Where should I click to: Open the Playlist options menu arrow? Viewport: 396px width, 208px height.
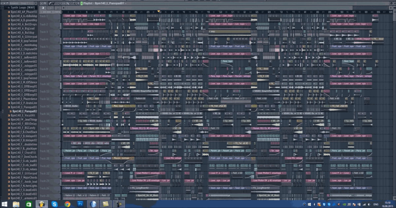(41, 3)
